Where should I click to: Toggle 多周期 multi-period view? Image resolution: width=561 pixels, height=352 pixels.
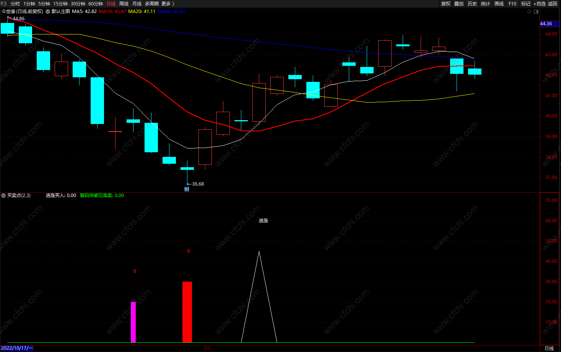(151, 3)
